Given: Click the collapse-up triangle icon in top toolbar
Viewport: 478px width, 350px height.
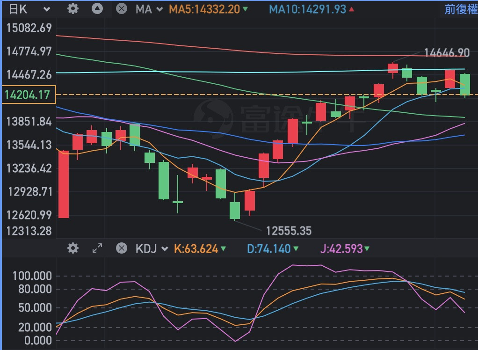Looking at the screenshot, I should pyautogui.click(x=97, y=9).
